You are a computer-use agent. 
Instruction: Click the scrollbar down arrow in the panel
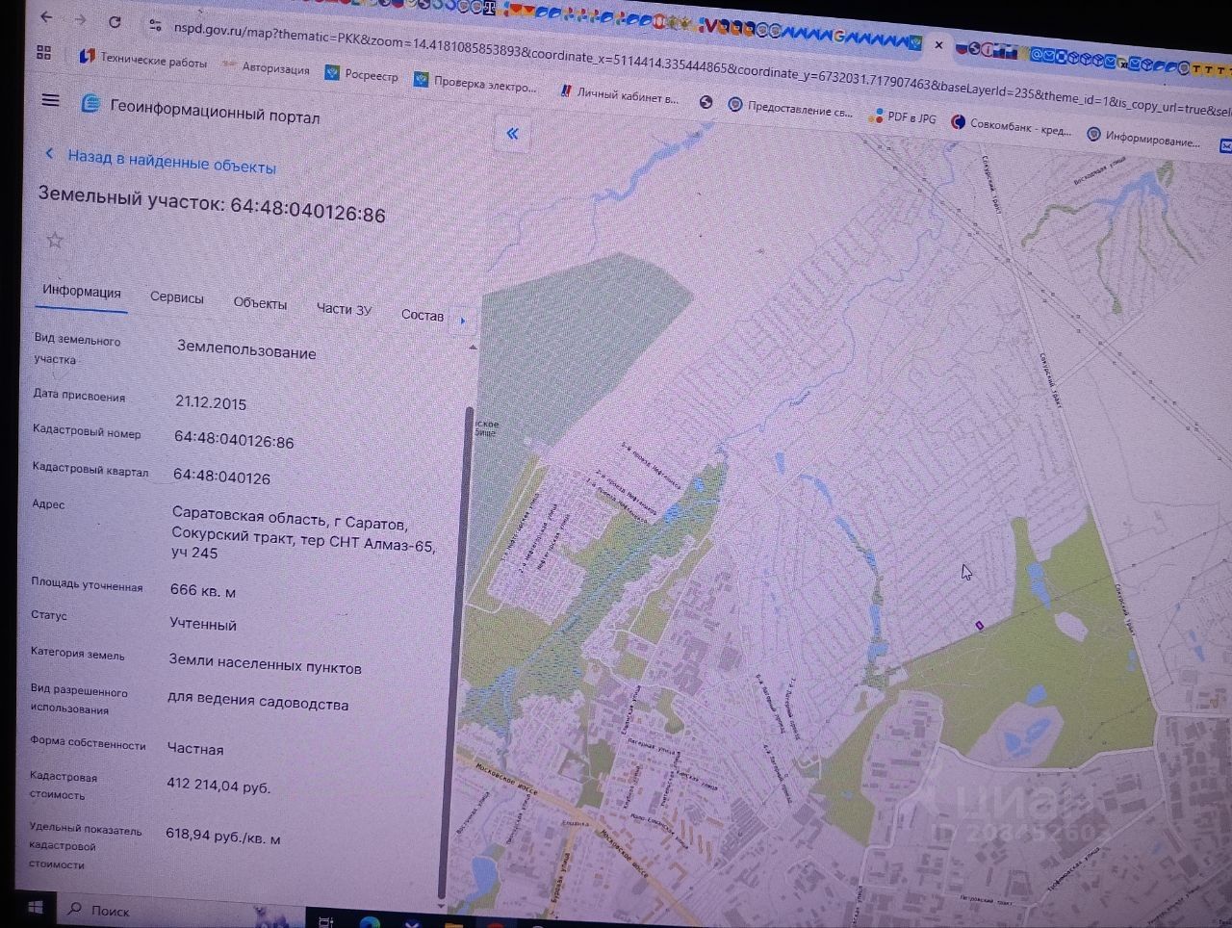point(442,906)
